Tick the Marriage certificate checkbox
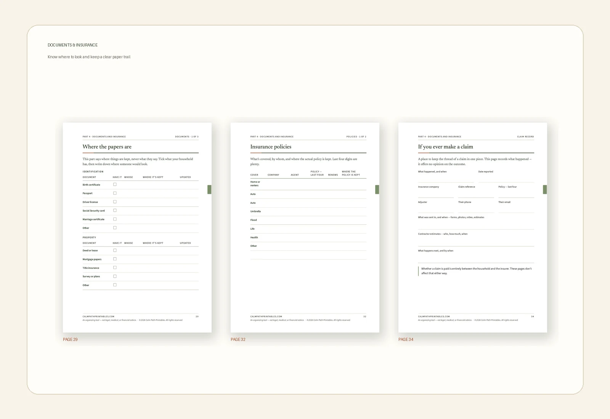This screenshot has width=610, height=419. [115, 219]
